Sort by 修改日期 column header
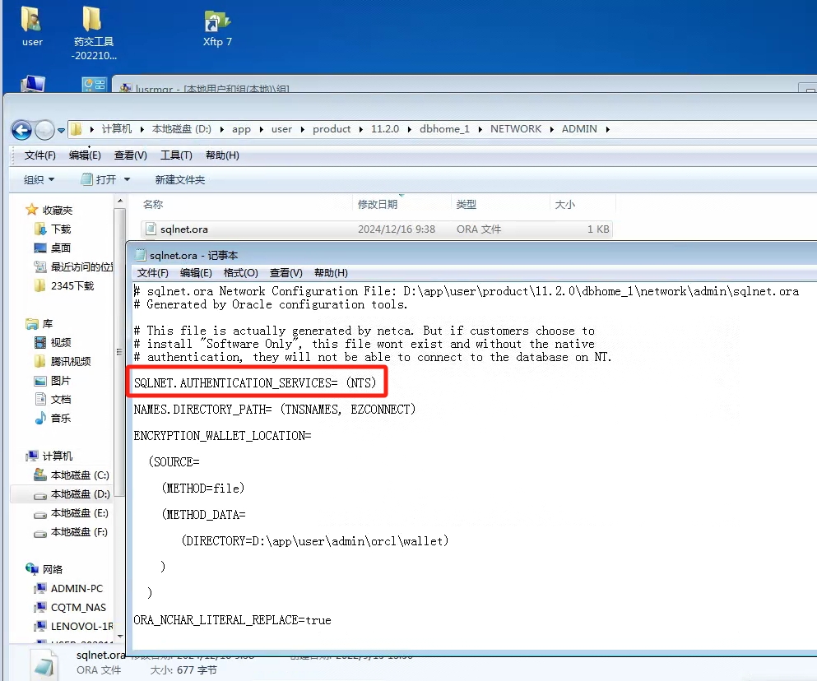Viewport: 817px width, 681px height. pyautogui.click(x=378, y=204)
